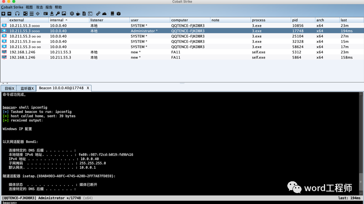Click the cloud icon to manage the web server

coord(104,14)
